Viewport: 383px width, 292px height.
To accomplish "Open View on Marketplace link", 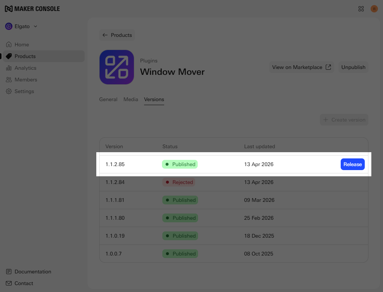I will 301,67.
